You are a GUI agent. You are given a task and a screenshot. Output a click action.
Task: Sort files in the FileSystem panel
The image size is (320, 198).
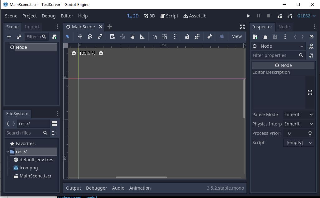54,133
